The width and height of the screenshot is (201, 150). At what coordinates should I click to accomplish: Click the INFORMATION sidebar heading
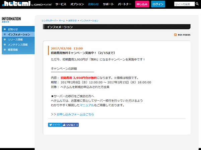pyautogui.click(x=11, y=19)
